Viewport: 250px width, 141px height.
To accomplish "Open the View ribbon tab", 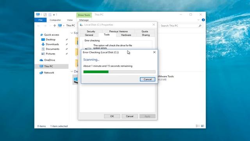I will pos(70,20).
